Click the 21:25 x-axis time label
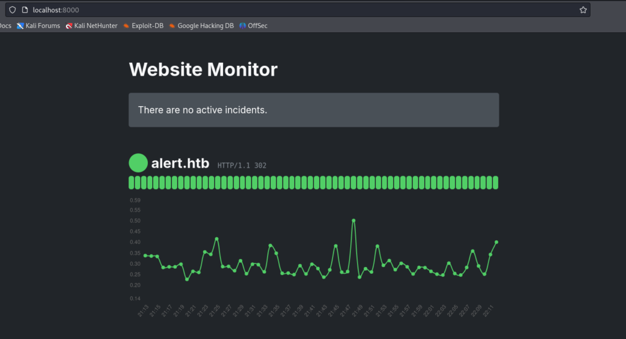The height and width of the screenshot is (339, 626). click(x=215, y=311)
